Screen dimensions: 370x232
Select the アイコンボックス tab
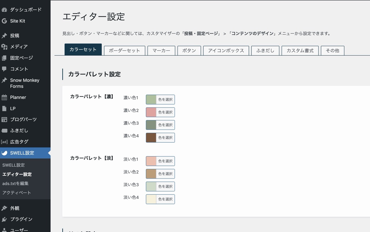coord(226,51)
